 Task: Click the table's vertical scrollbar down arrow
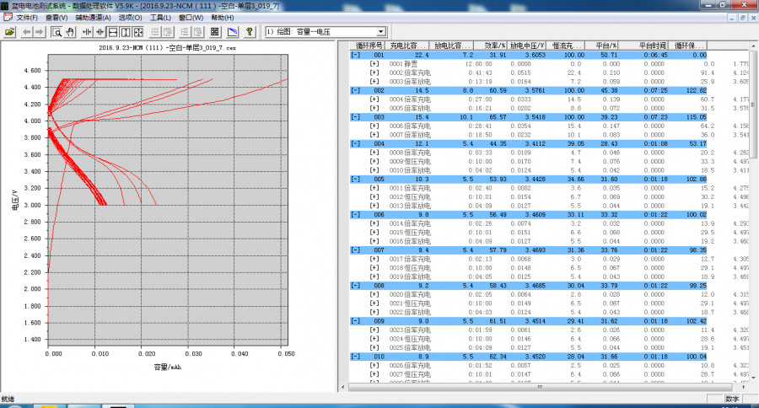(753, 377)
